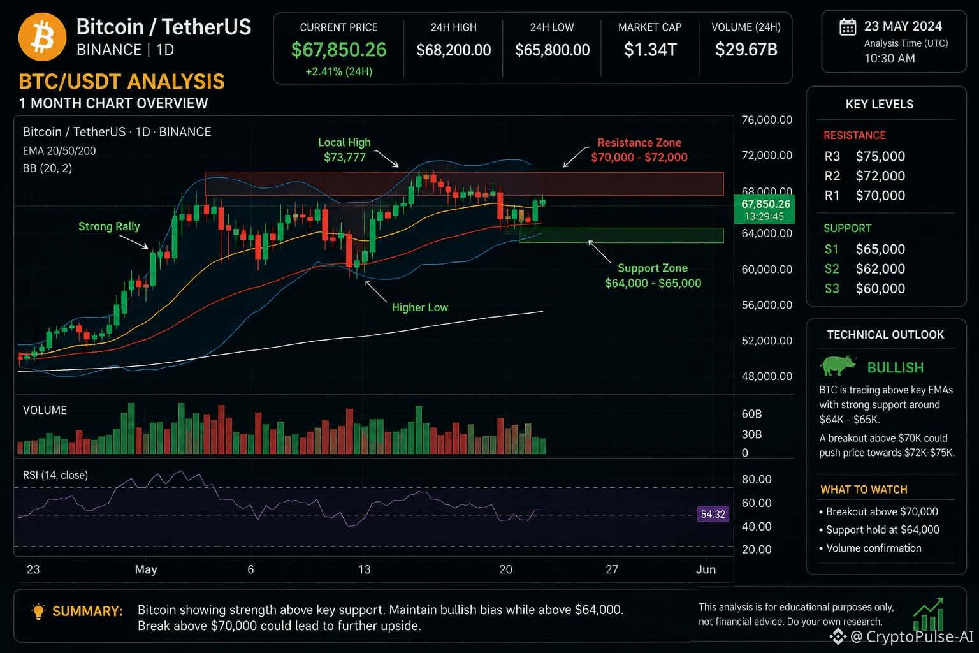The height and width of the screenshot is (653, 979).
Task: Click the calendar icon beside the date
Action: pyautogui.click(x=848, y=27)
